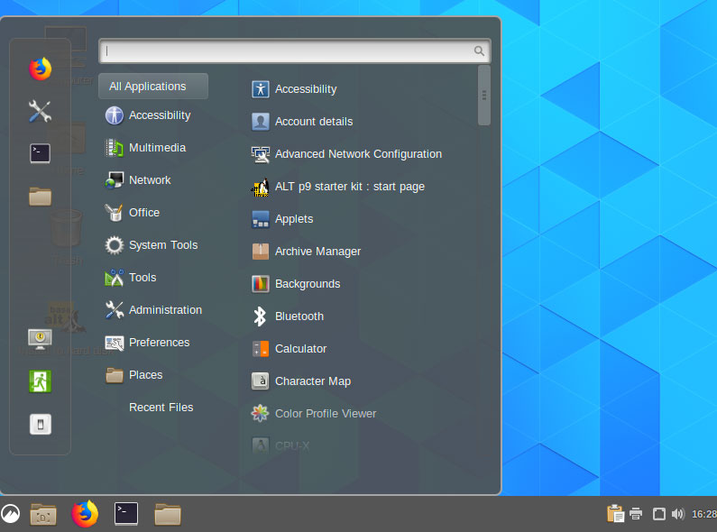Click the clock showing 16:28
This screenshot has height=532, width=717.
coord(704,514)
